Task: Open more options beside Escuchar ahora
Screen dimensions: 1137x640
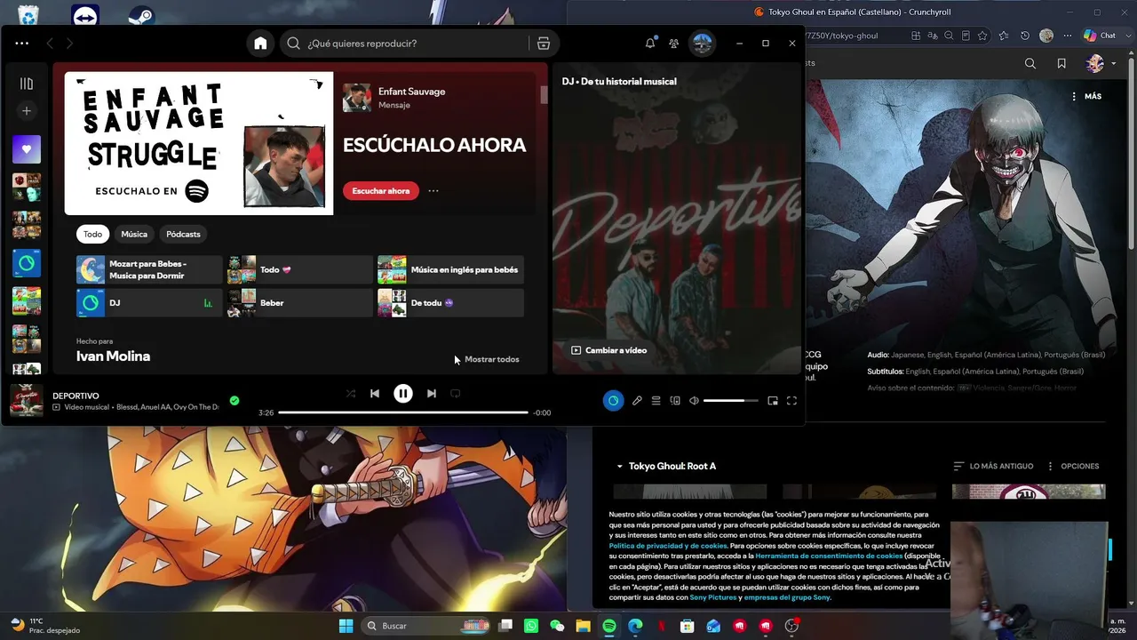Action: (x=433, y=190)
